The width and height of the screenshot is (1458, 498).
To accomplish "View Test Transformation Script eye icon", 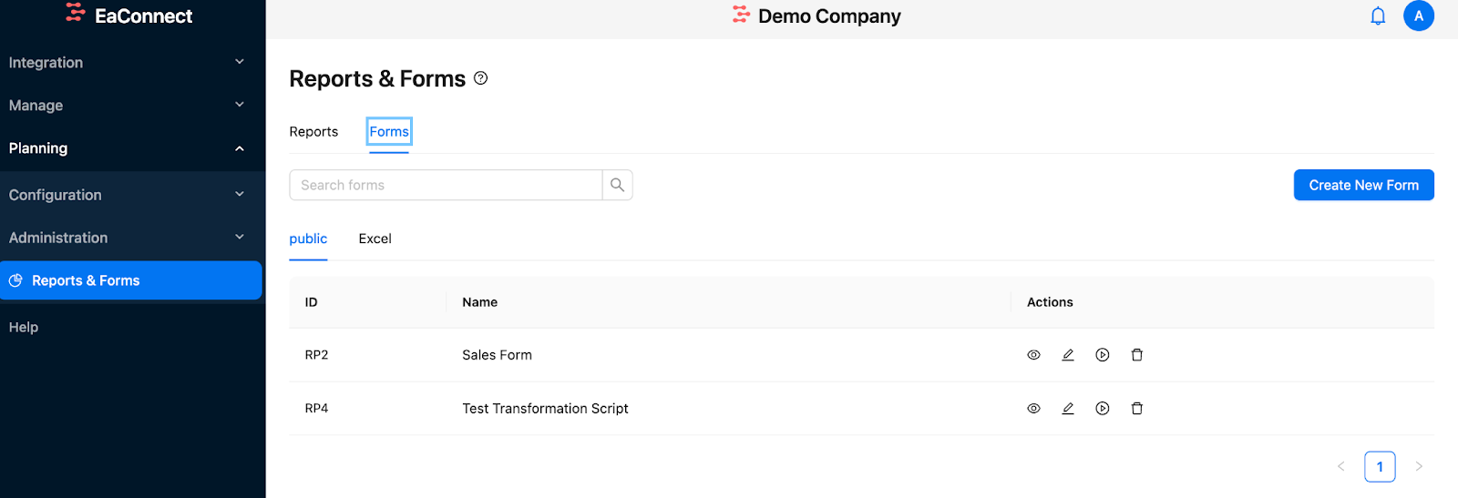I will (1033, 409).
